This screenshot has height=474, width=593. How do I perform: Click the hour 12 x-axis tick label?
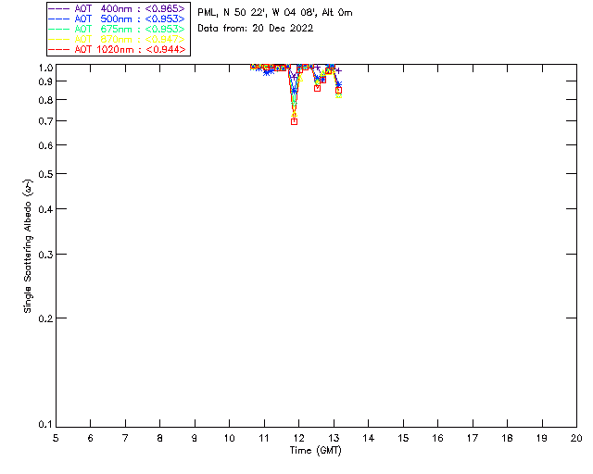(x=298, y=438)
